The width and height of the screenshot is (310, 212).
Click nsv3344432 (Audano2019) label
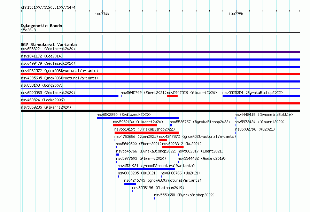pos(202,158)
